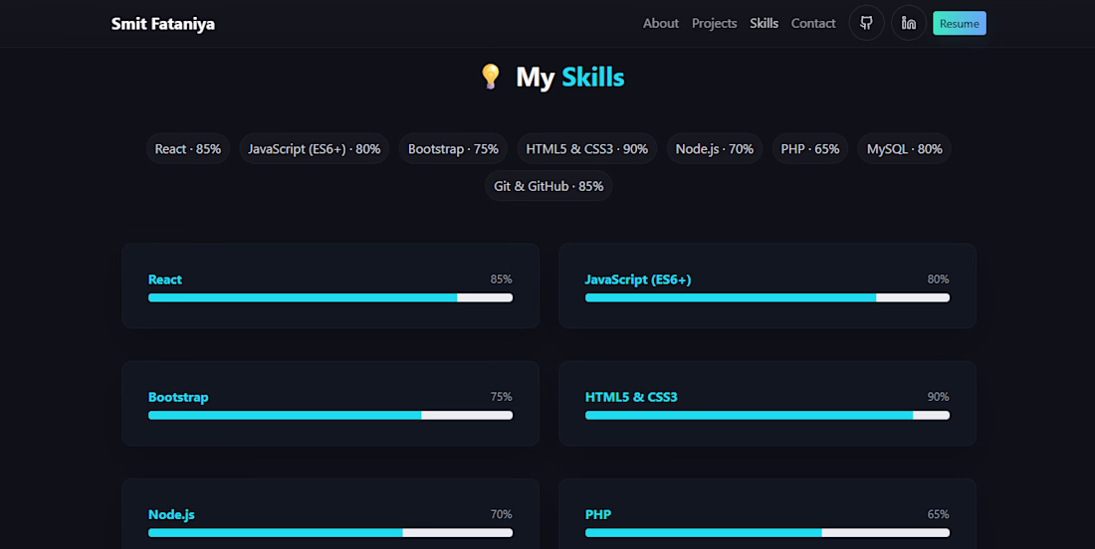Image resolution: width=1095 pixels, height=549 pixels.
Task: Select the React · 85% chip
Action: pos(188,148)
